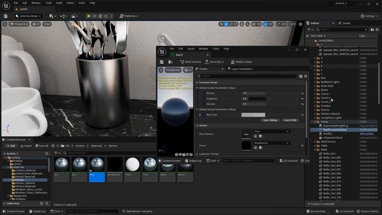Click the Add button in Content Browser
Screen dimensions: 382x215
point(11,146)
